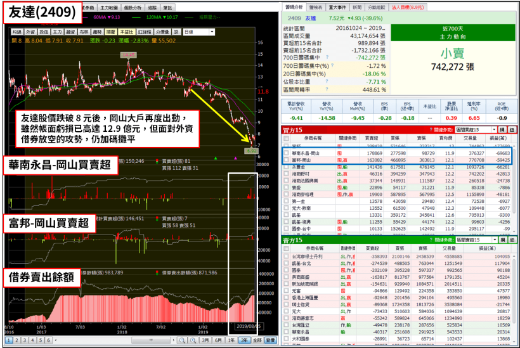The image size is (520, 348).
Task: Open the 筆記 tab above chart
Action: click(167, 8)
